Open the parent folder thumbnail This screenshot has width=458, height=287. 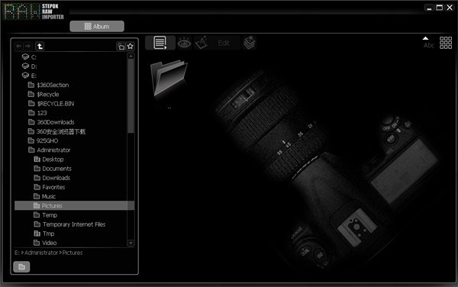click(169, 78)
